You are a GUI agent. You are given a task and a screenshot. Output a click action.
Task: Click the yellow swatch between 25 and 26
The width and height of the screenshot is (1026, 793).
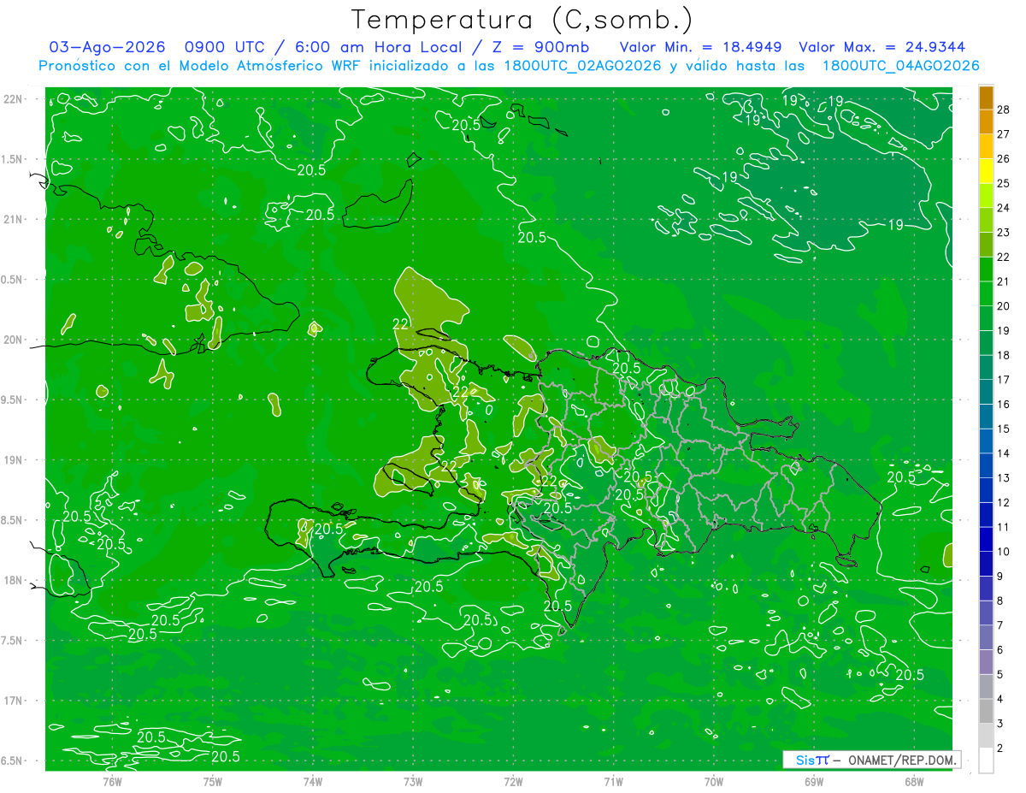pyautogui.click(x=986, y=170)
